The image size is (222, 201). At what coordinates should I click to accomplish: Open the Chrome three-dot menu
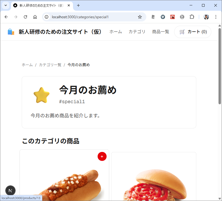click(216, 17)
